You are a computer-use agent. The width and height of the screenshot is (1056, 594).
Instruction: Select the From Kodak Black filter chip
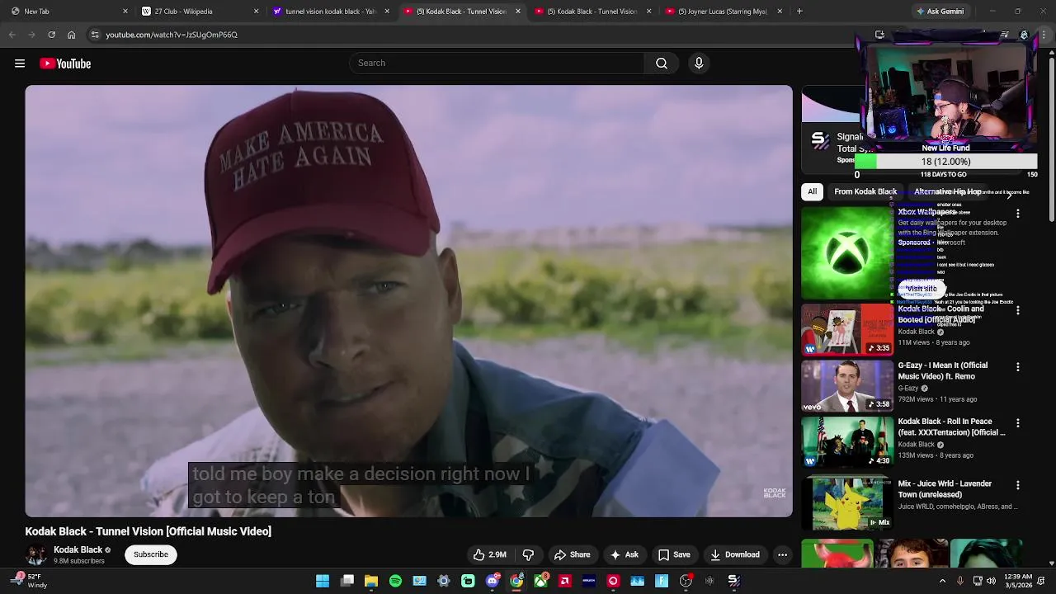point(865,191)
